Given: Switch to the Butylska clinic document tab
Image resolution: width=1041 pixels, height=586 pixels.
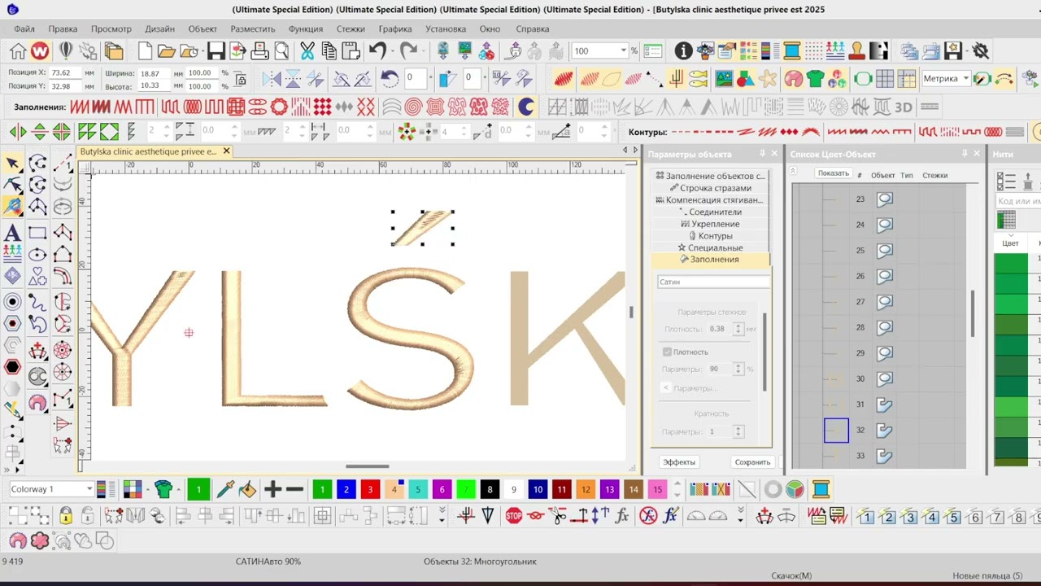Looking at the screenshot, I should tap(148, 151).
